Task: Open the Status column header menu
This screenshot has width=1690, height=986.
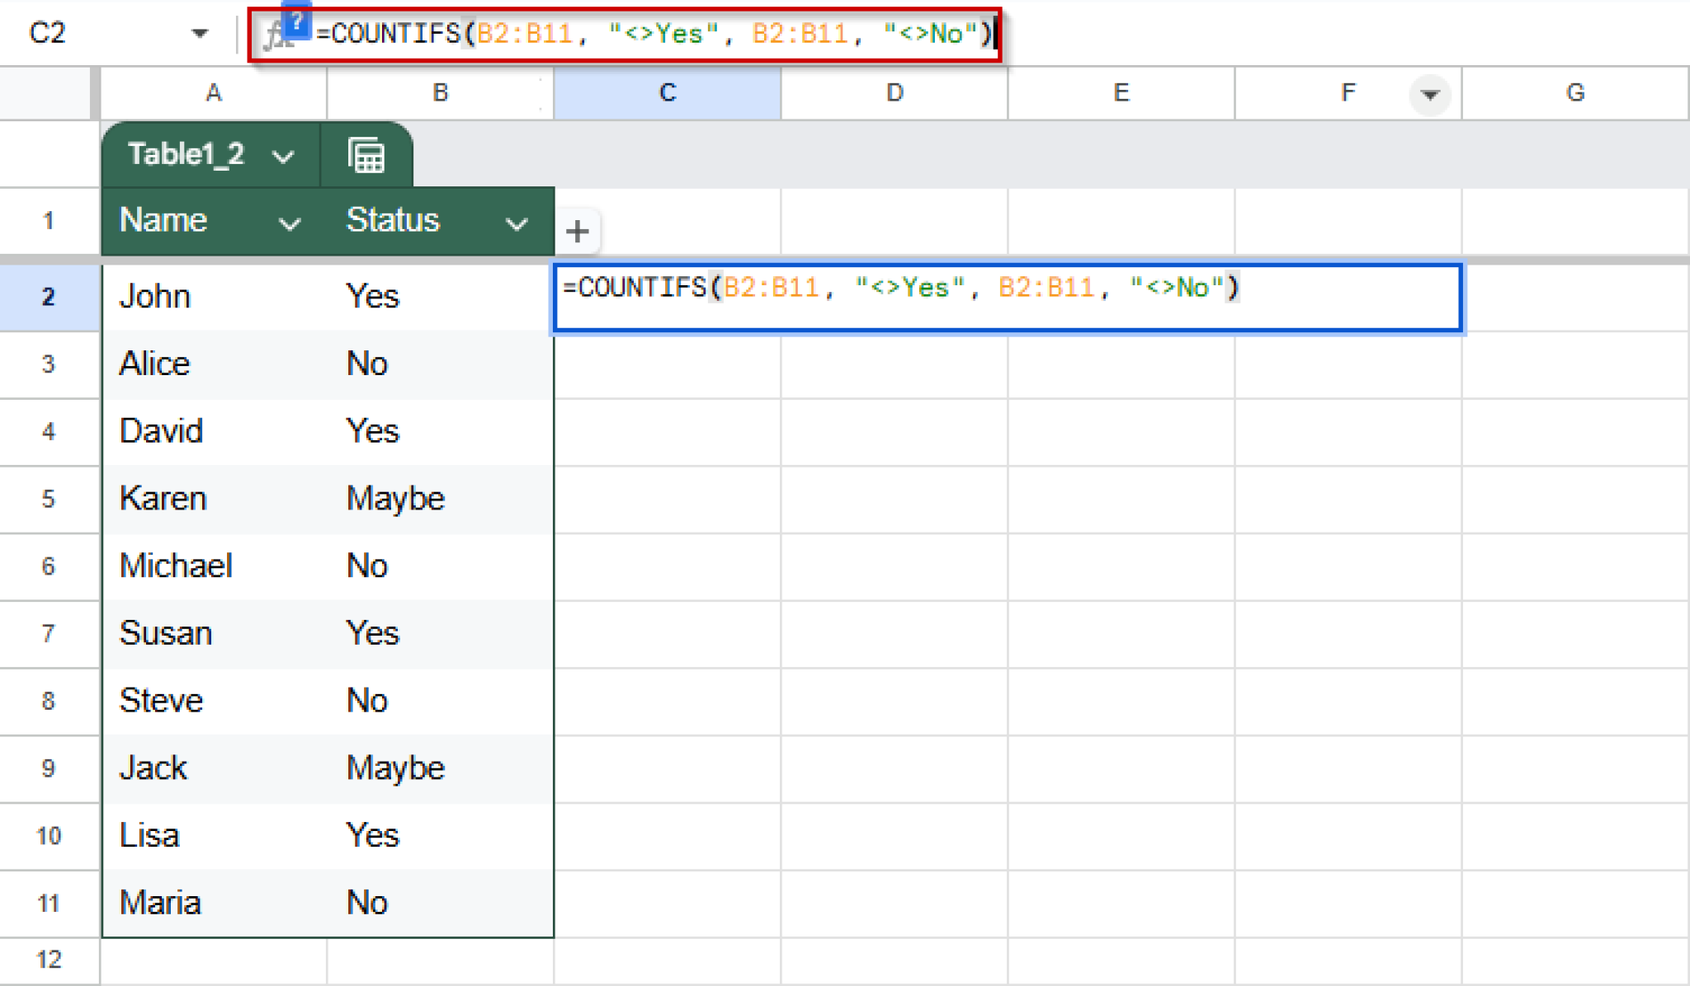Action: pyautogui.click(x=518, y=222)
